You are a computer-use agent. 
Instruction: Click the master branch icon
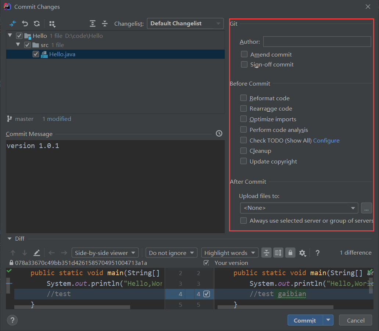point(10,119)
